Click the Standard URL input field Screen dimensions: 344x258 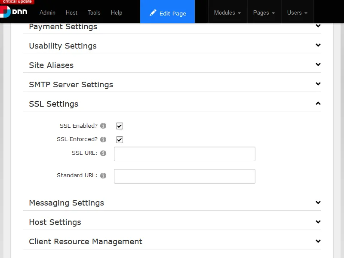(x=184, y=176)
